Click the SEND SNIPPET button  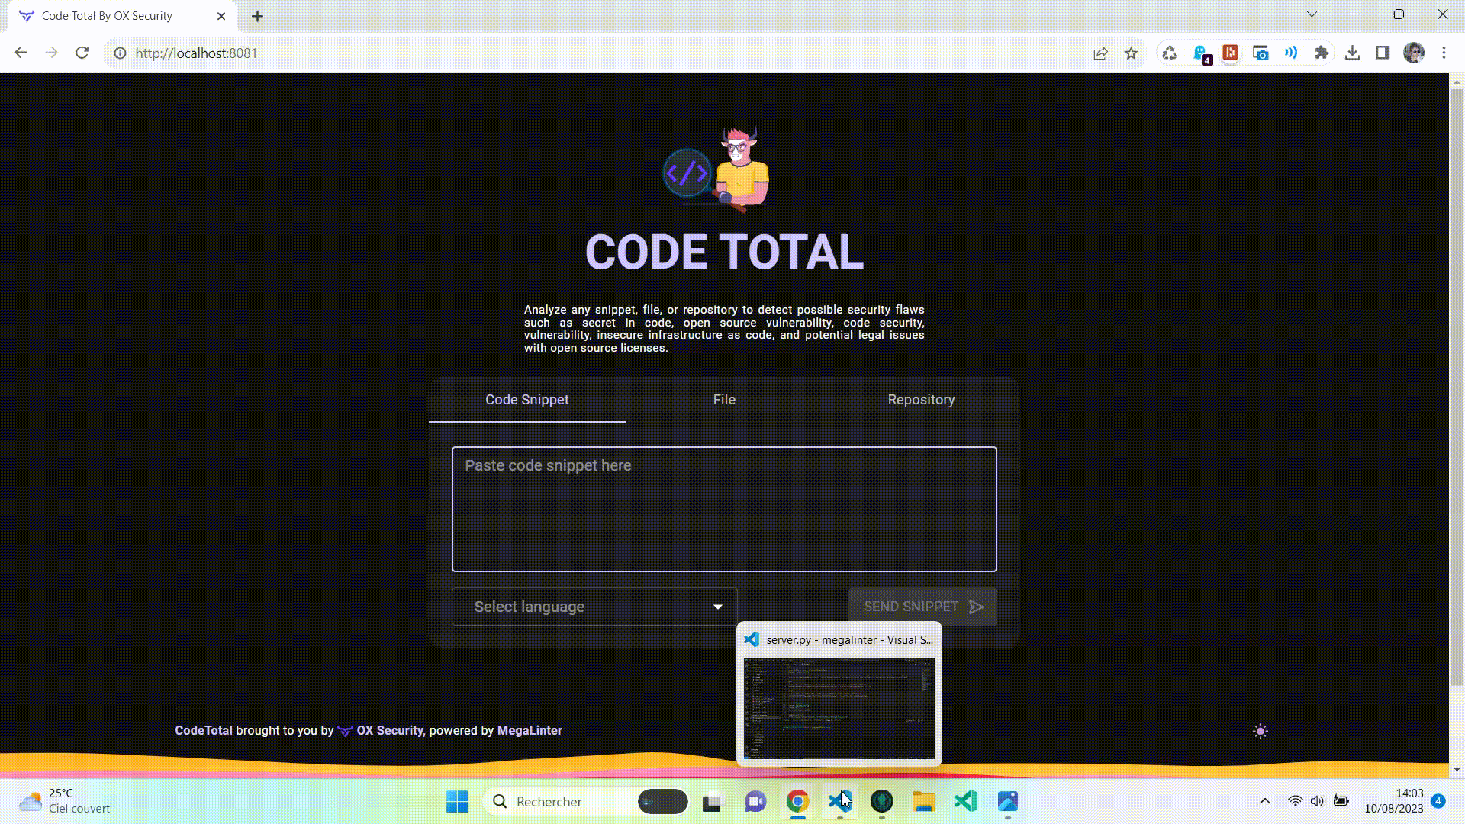922,607
